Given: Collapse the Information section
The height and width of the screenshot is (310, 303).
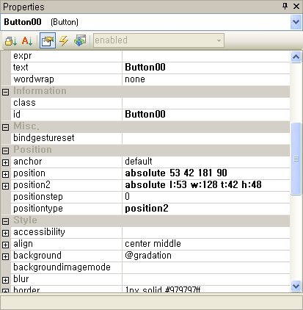Looking at the screenshot, I should pyautogui.click(x=5, y=93).
